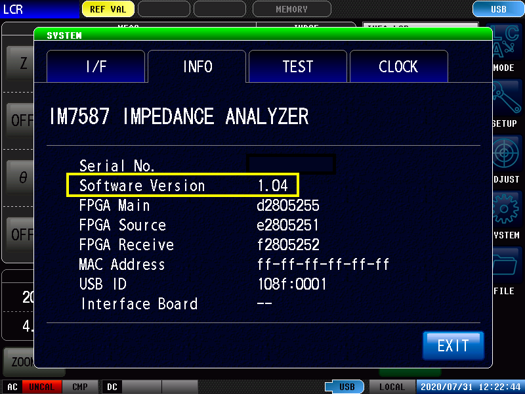The image size is (525, 394).
Task: Click the MAC Address value ff-ff-ff-ff-ff-ff
Action: pos(323,265)
